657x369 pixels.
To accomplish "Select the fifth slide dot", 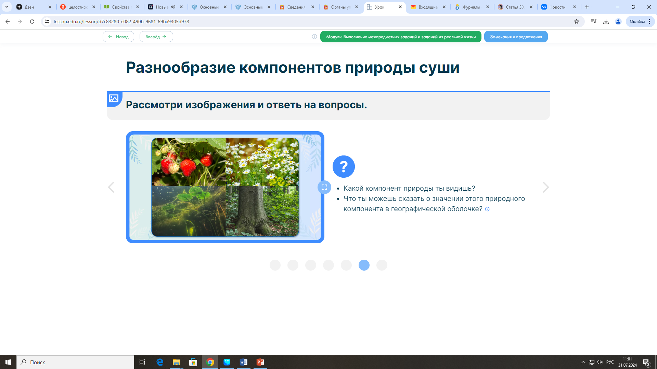I will coord(346,265).
